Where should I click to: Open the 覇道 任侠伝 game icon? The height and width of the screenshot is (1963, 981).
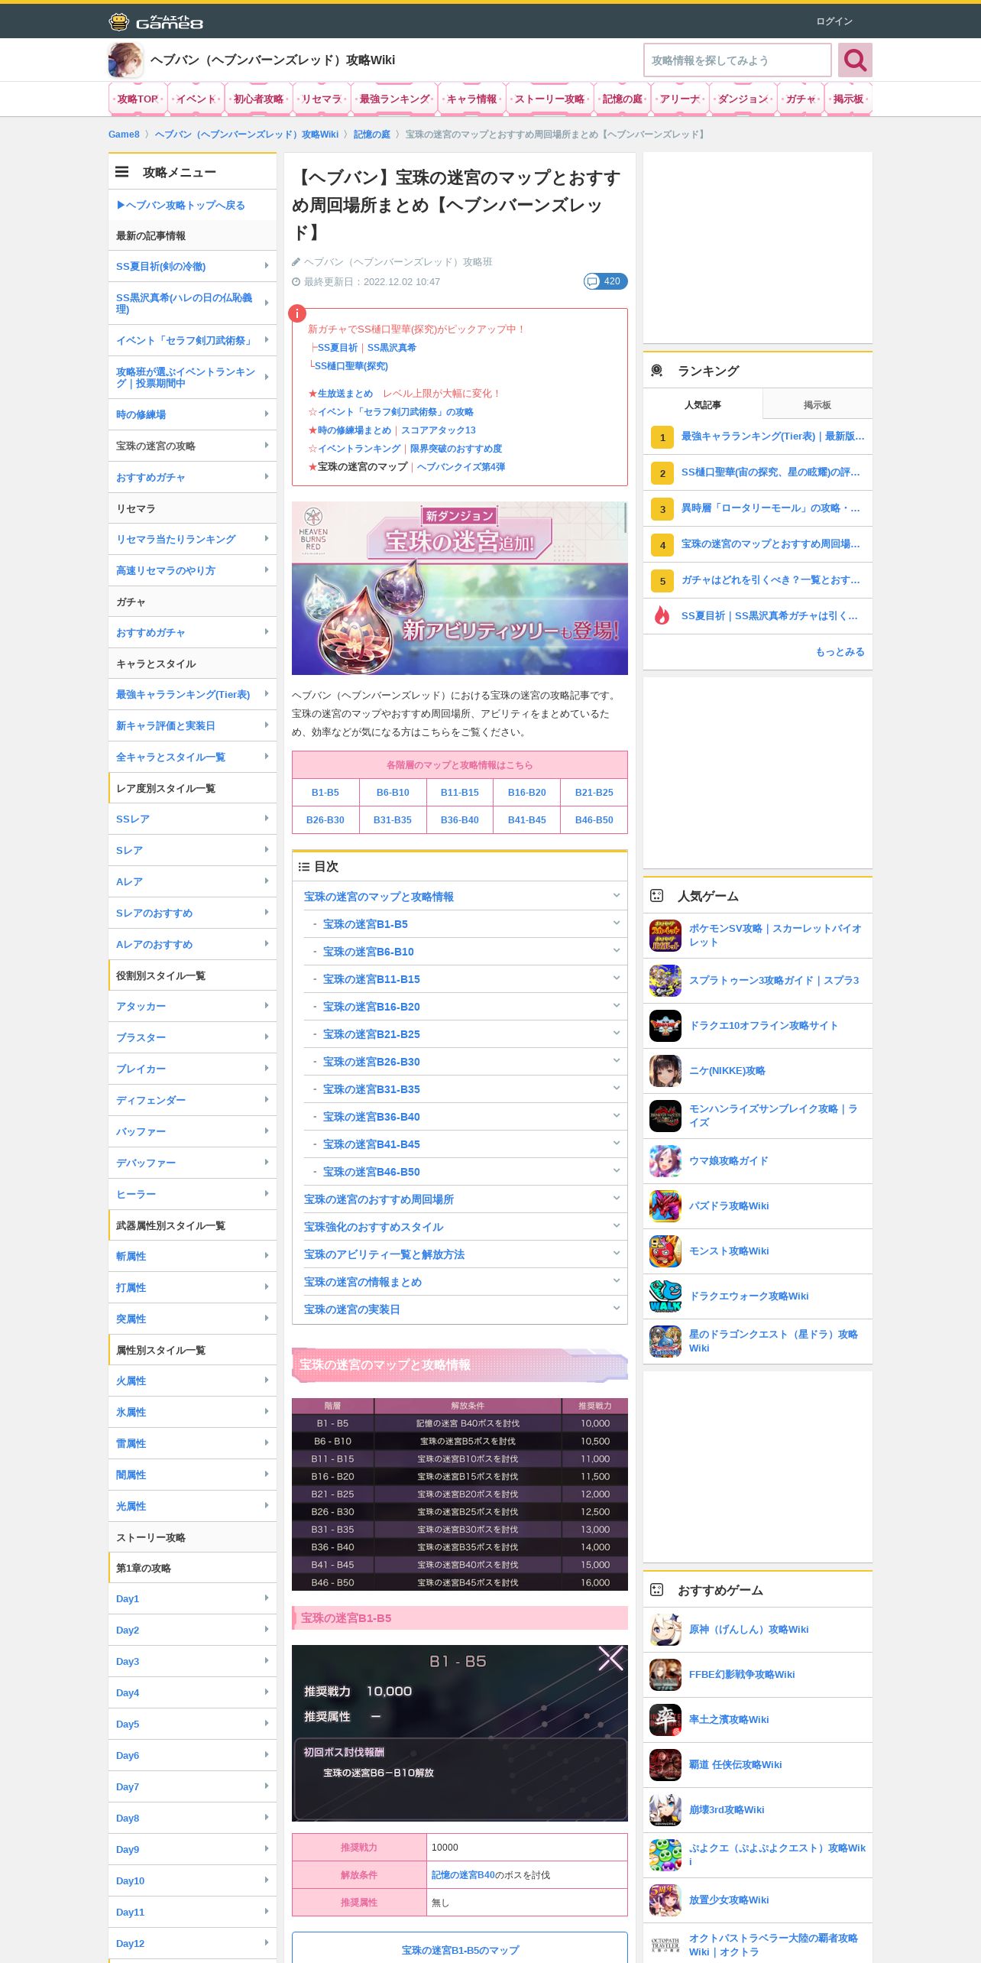[x=665, y=1765]
